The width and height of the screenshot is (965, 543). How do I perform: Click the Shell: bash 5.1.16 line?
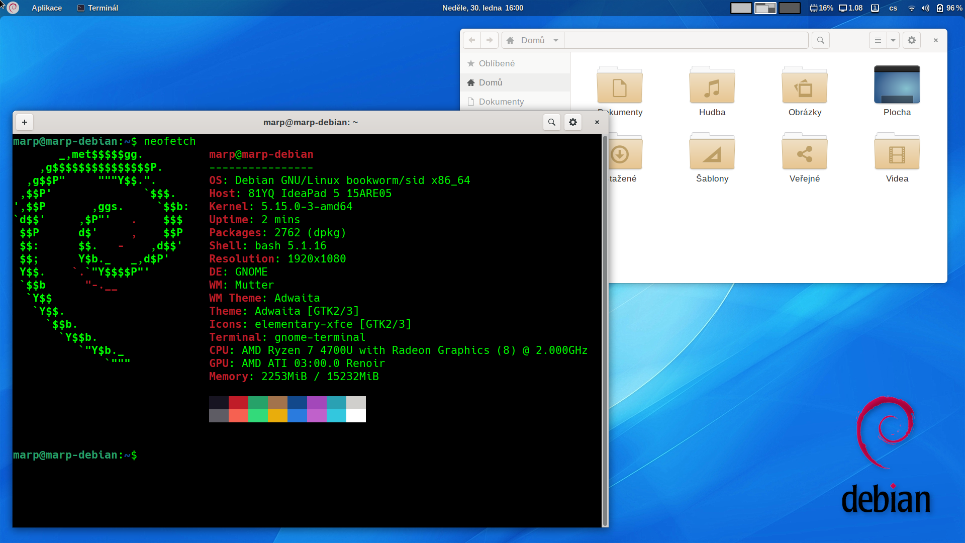point(268,246)
